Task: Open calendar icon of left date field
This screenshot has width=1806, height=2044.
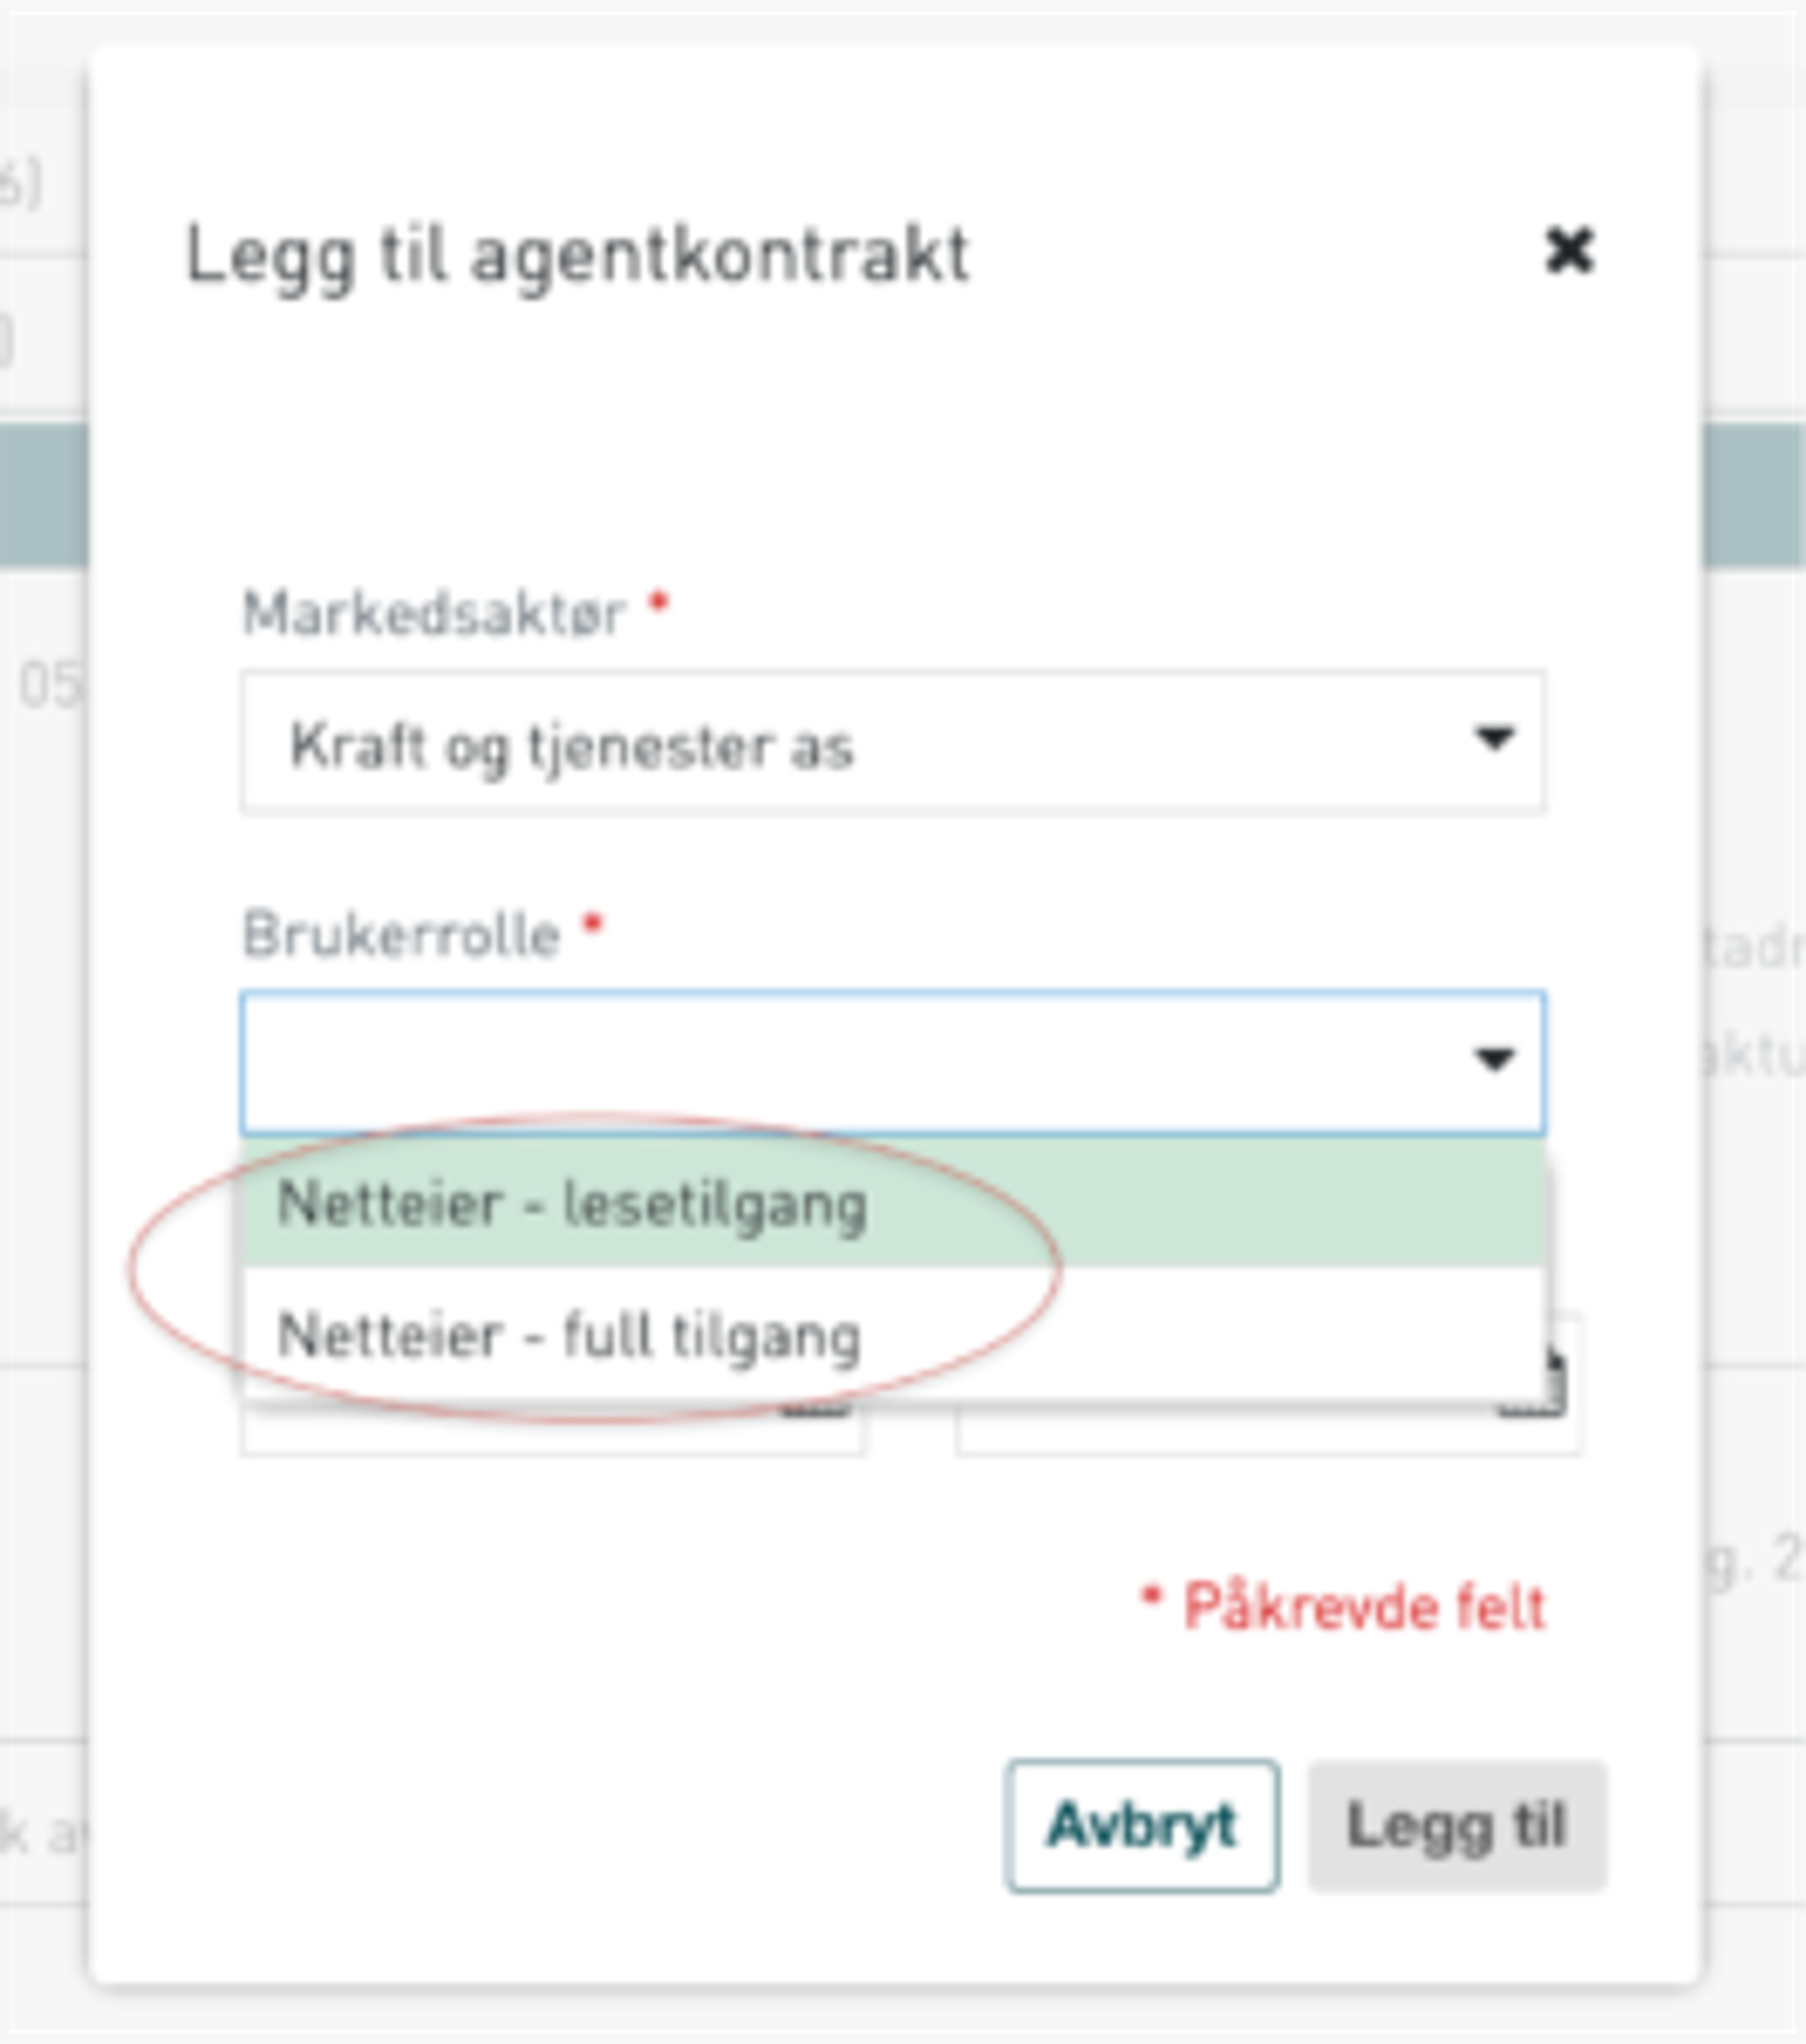Action: [816, 1410]
